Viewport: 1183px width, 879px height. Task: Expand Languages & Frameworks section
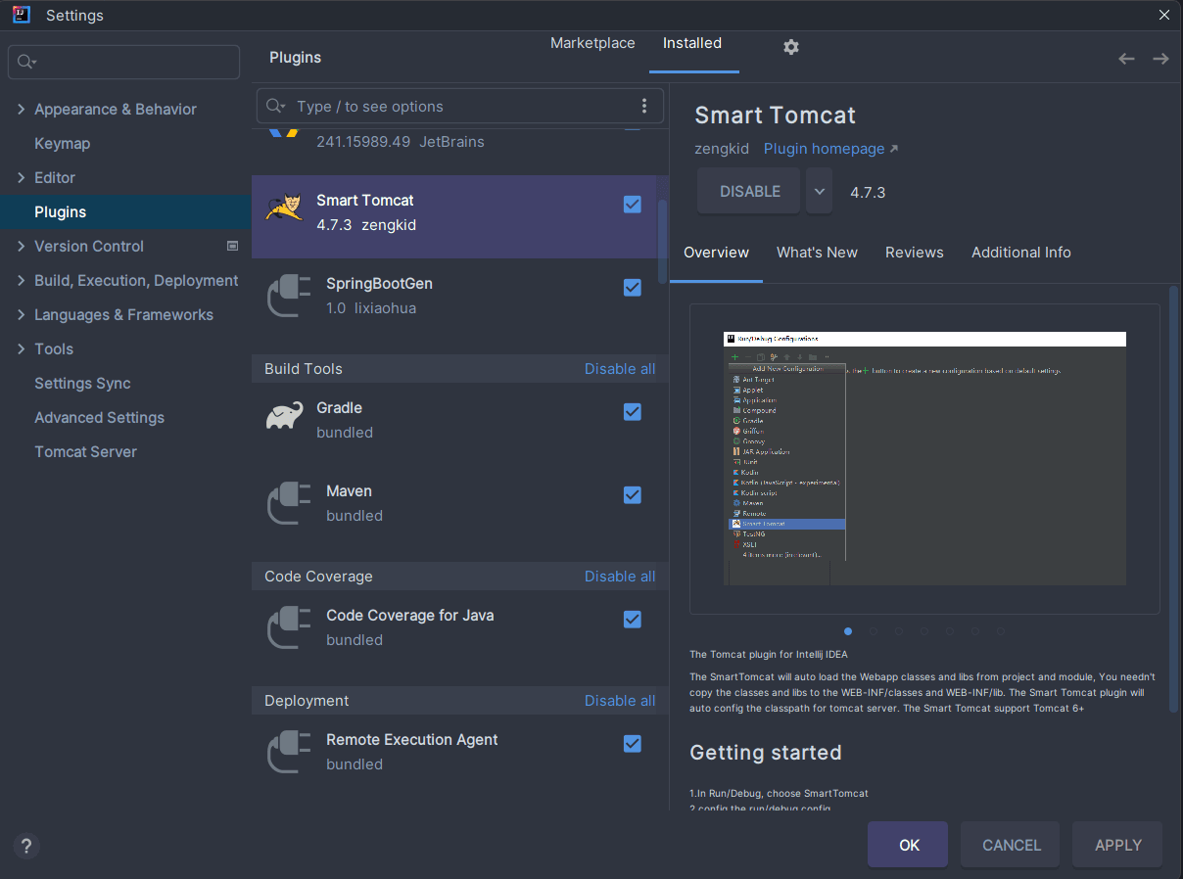pyautogui.click(x=22, y=315)
